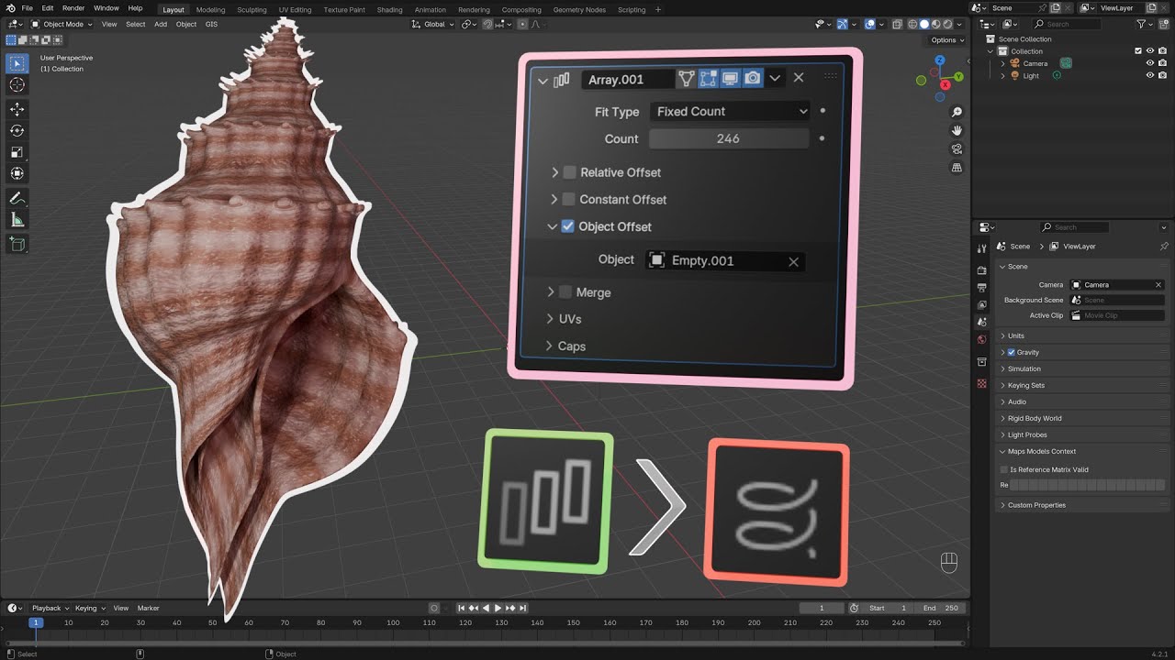This screenshot has height=660, width=1175.
Task: Select the Cursor tool
Action: click(17, 85)
